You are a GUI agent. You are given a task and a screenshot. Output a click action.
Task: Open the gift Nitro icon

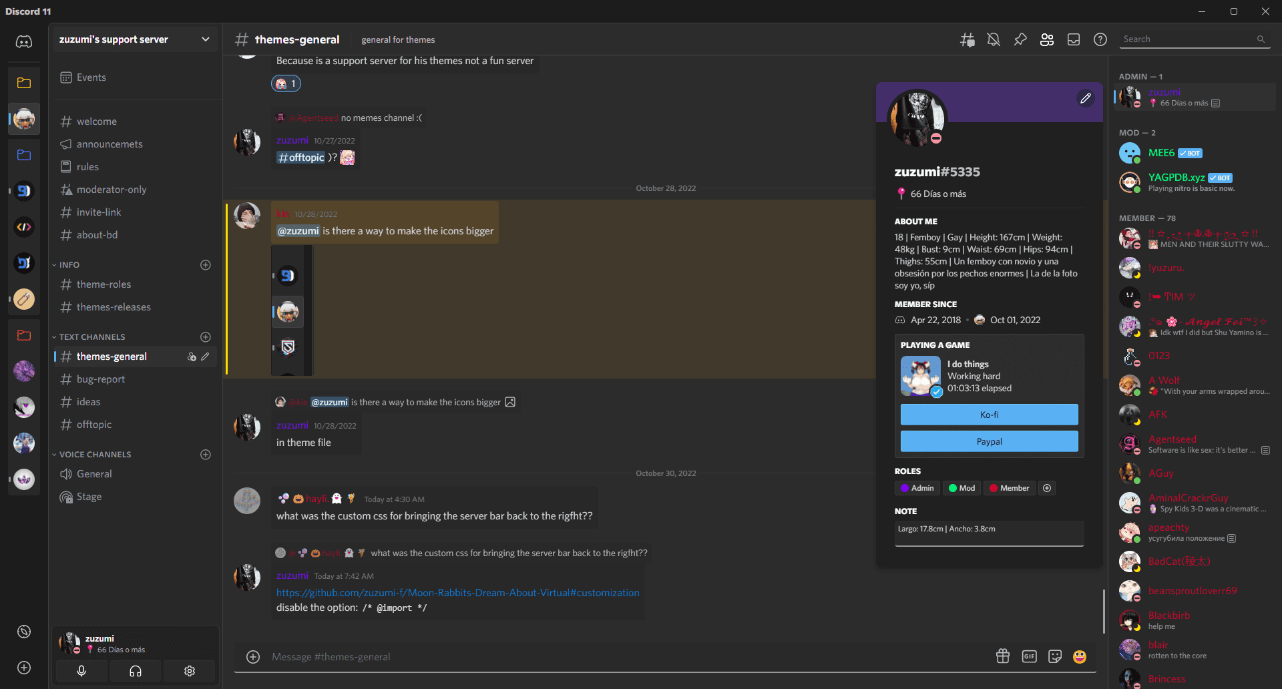point(1003,656)
